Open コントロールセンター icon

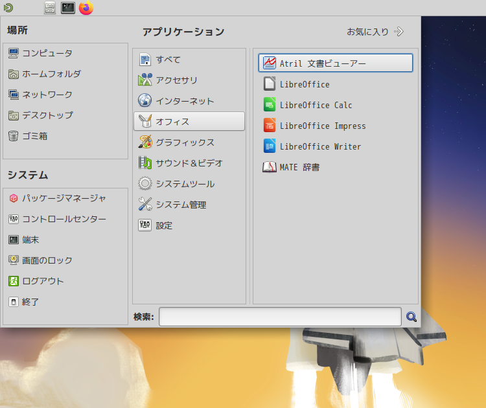14,219
